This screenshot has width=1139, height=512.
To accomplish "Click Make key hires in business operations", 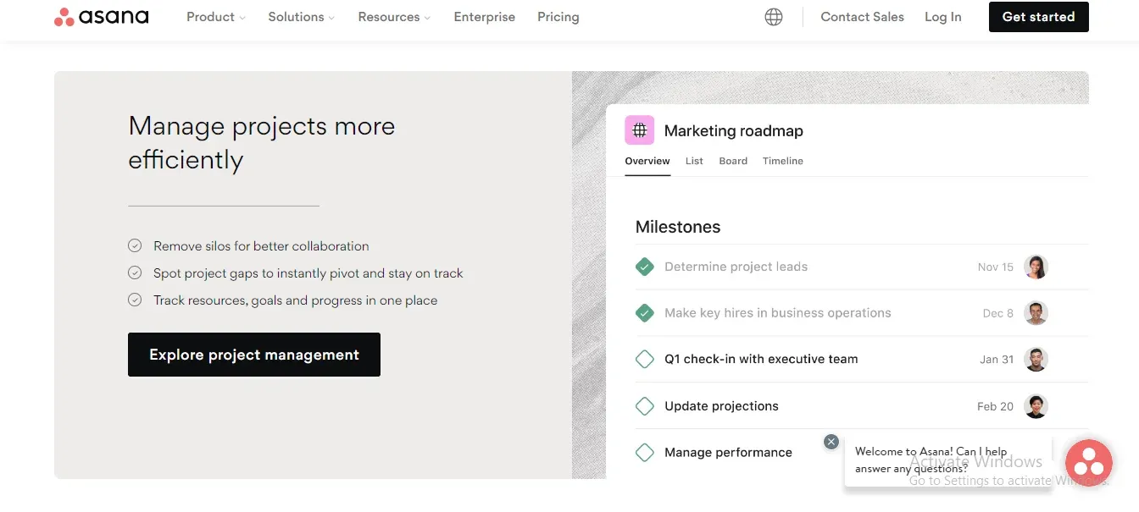I will coord(778,313).
